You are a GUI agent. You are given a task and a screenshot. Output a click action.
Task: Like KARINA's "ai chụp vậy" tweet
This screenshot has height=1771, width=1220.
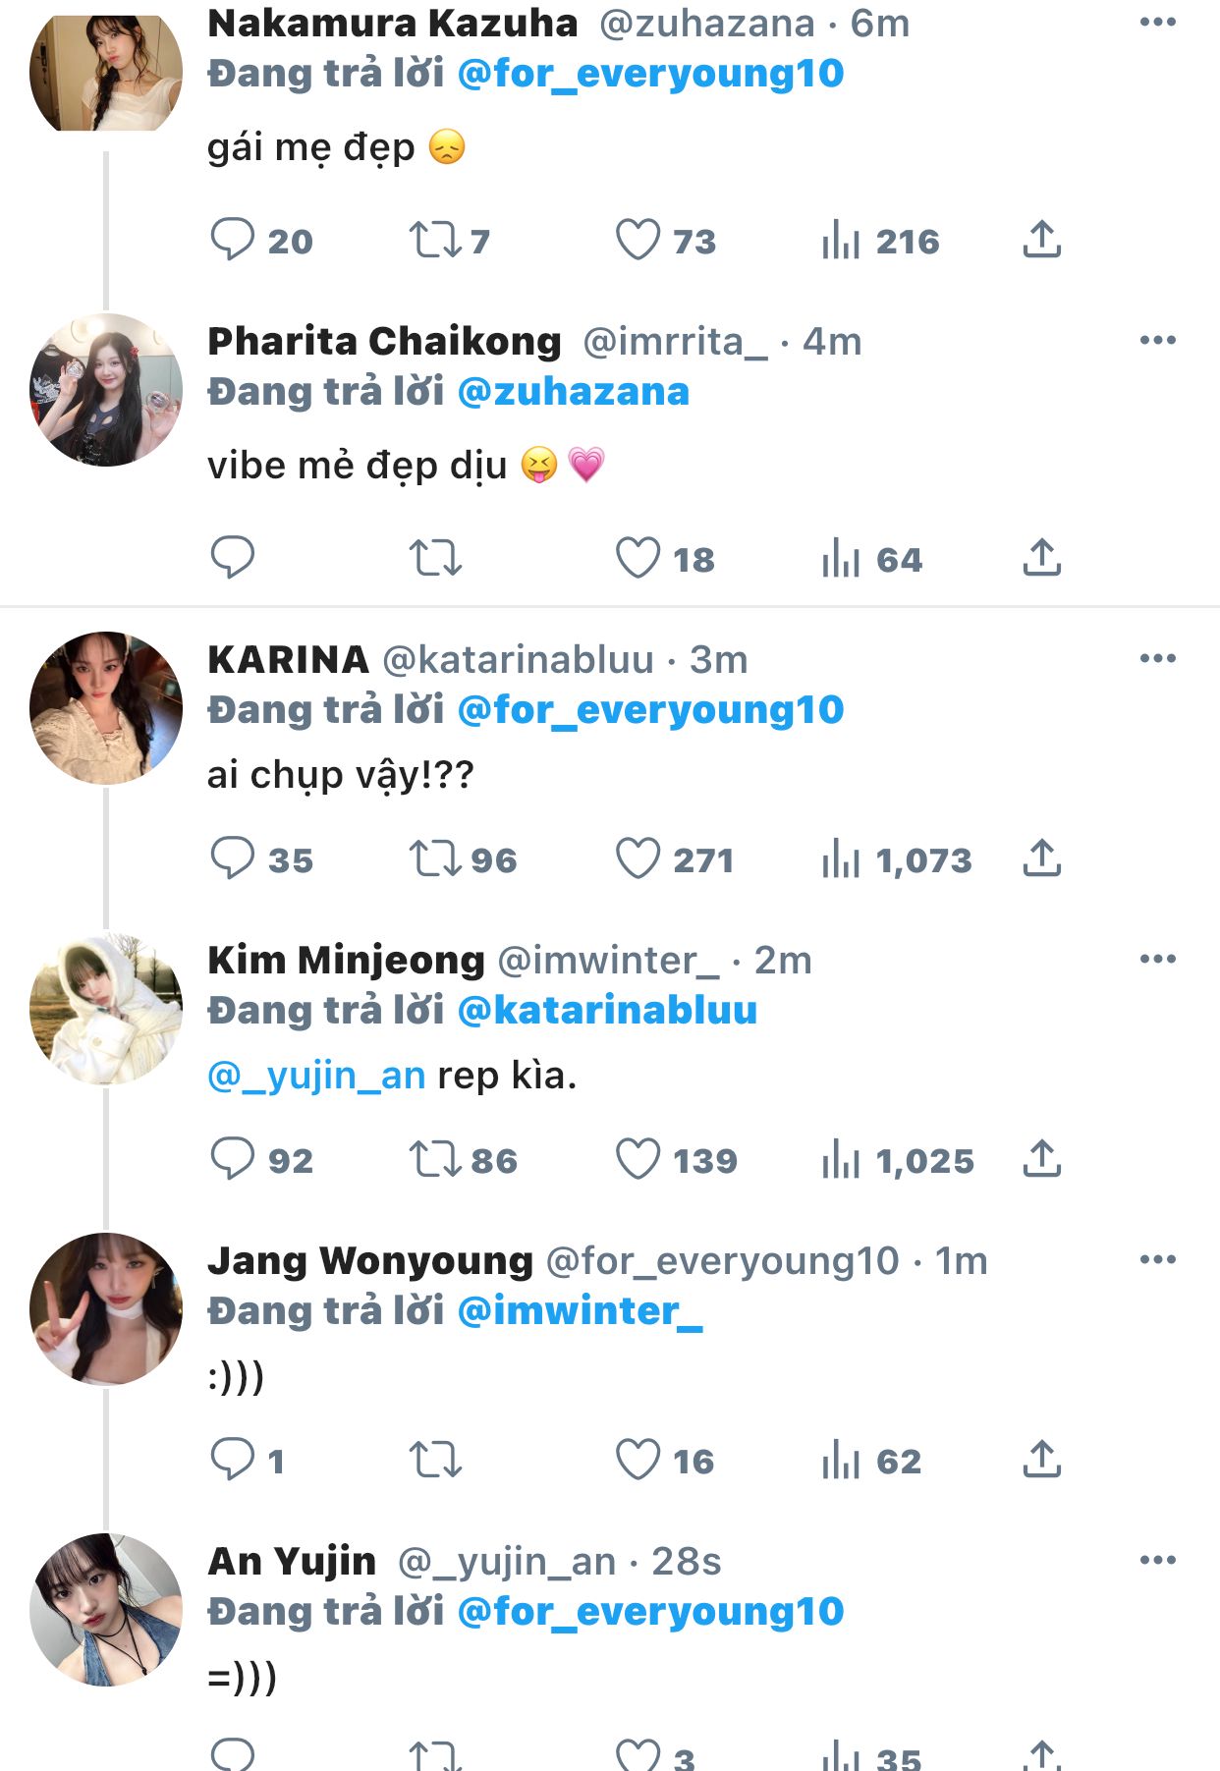tap(638, 858)
